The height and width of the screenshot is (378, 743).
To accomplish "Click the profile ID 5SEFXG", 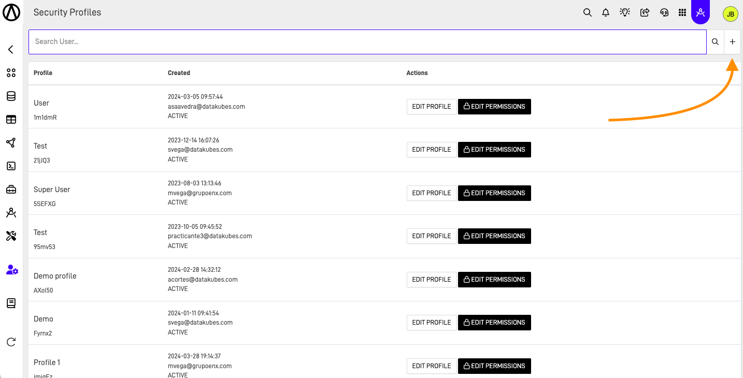I will [x=45, y=204].
